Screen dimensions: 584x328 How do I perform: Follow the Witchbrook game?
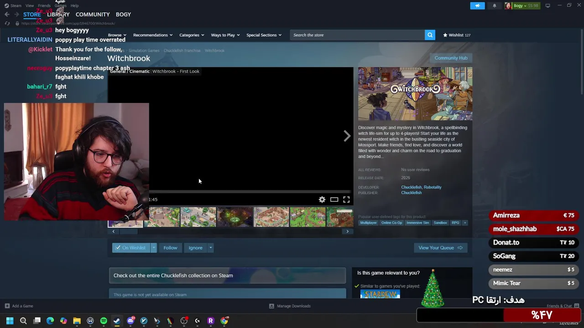click(170, 248)
